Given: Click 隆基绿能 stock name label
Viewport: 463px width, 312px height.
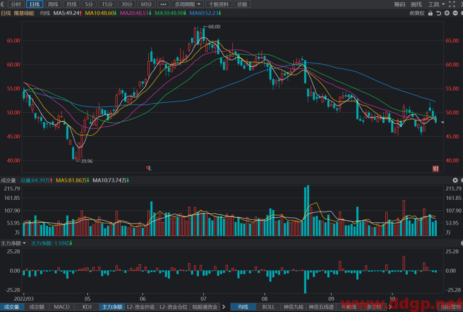Looking at the screenshot, I should coord(24,13).
